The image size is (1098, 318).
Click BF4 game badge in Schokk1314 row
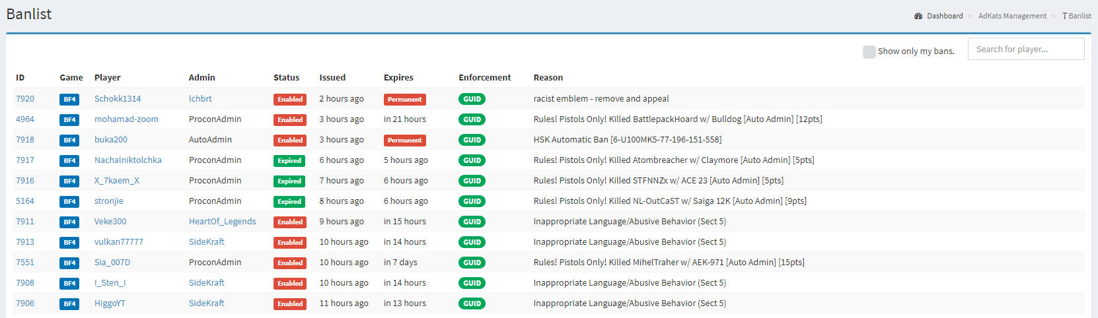coord(69,100)
